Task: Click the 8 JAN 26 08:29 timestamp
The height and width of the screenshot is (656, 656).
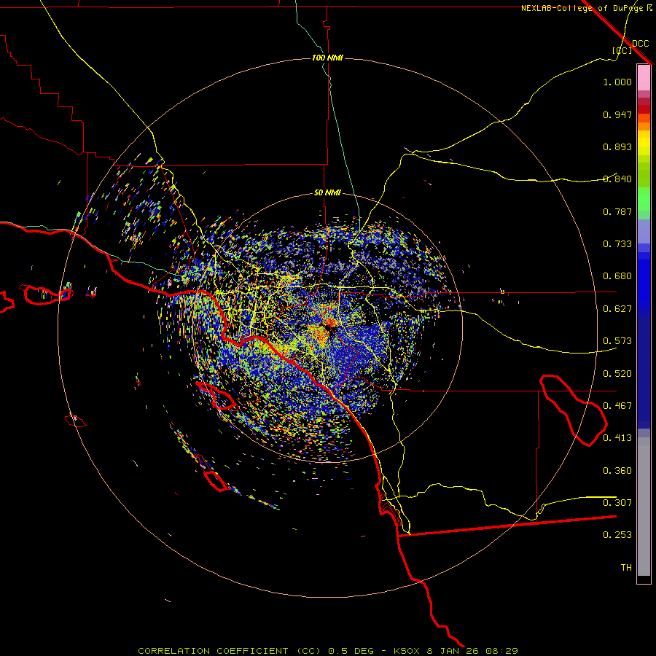Action: (x=472, y=651)
